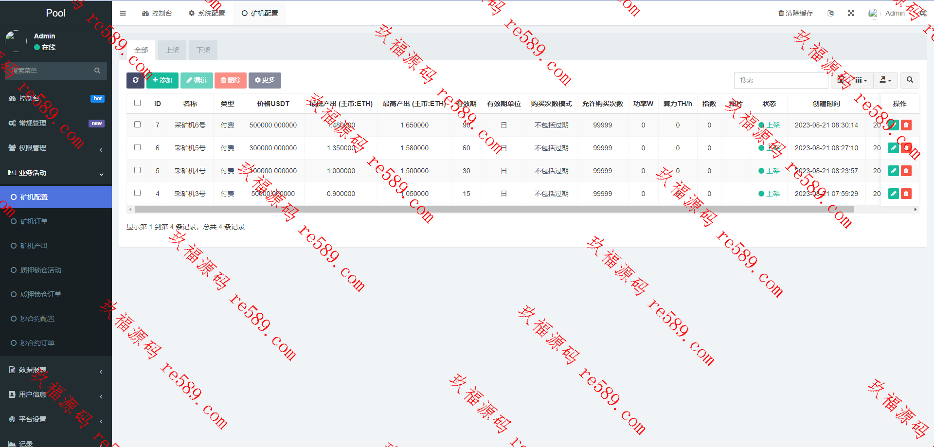Sort by 价格USDT column header

(273, 104)
